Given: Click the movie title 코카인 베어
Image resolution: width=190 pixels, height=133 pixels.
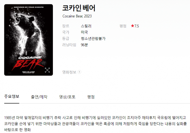Looking at the screenshot, I should (79, 8).
